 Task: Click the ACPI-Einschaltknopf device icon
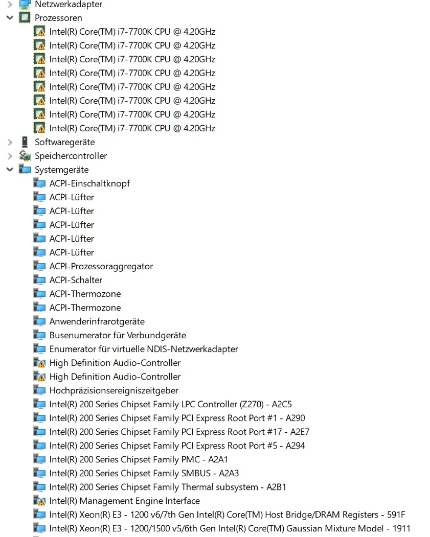(39, 183)
